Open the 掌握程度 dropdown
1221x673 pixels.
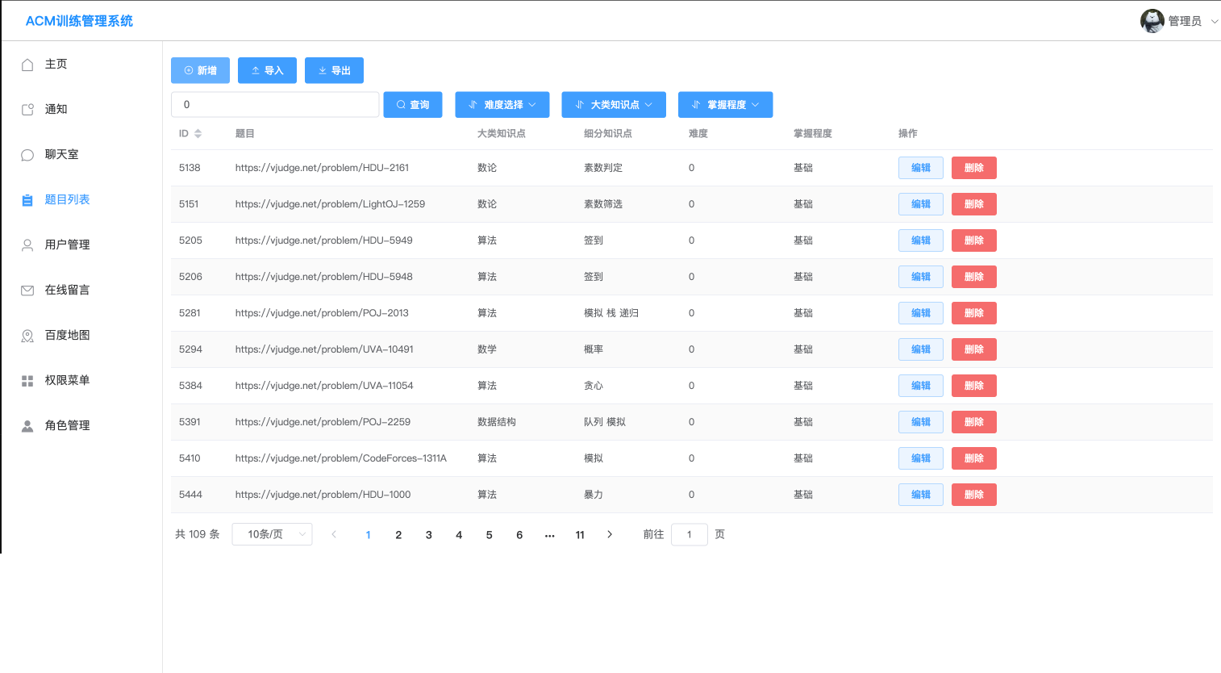725,104
